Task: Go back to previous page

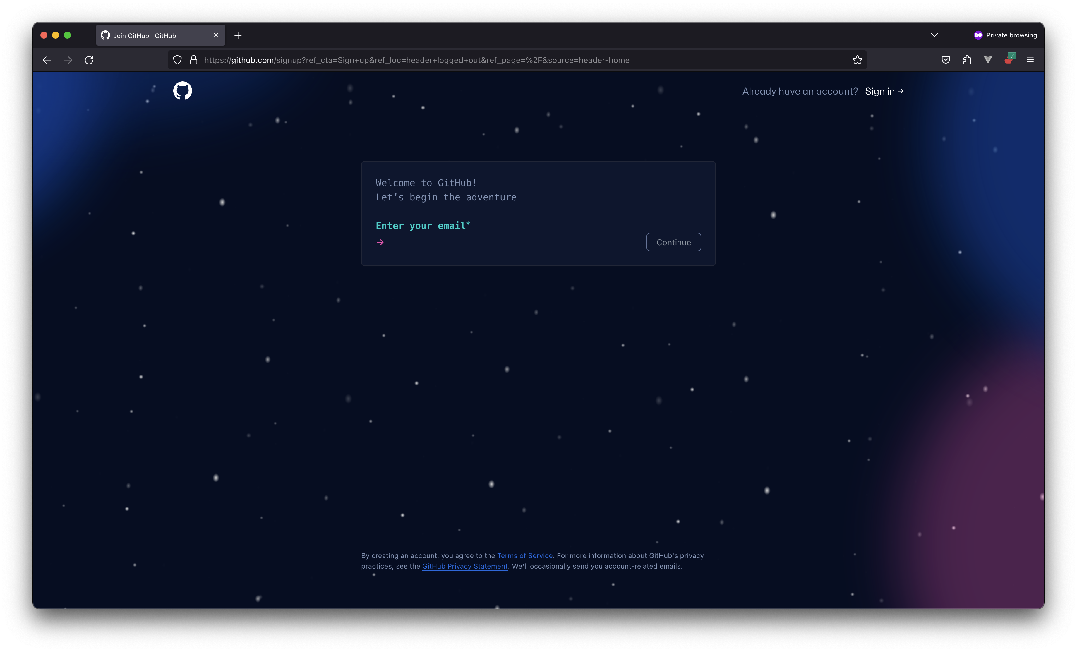Action: click(47, 60)
